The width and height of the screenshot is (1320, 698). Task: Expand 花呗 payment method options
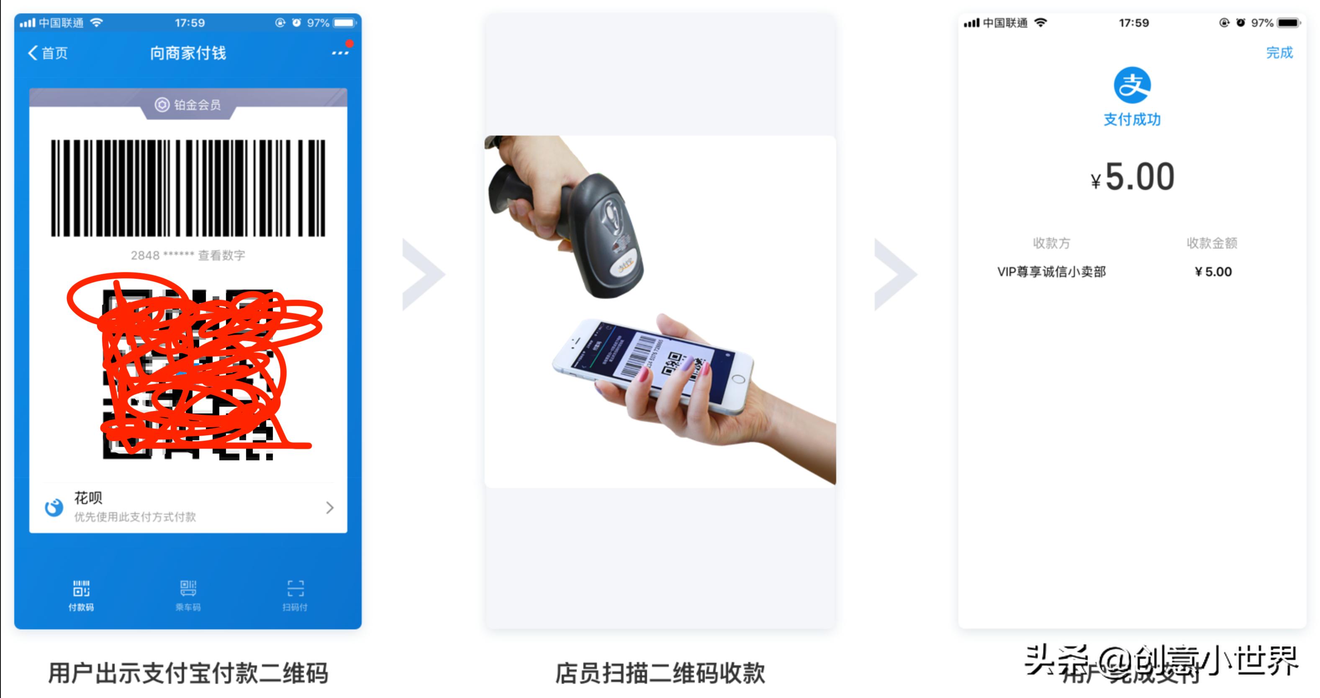[x=330, y=508]
